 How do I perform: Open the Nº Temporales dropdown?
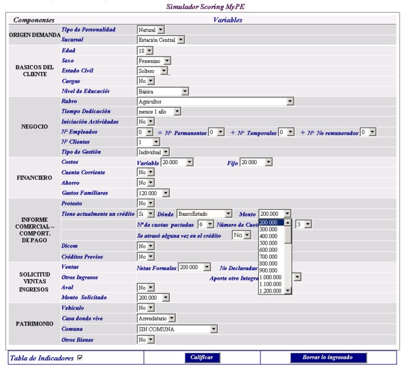click(286, 132)
